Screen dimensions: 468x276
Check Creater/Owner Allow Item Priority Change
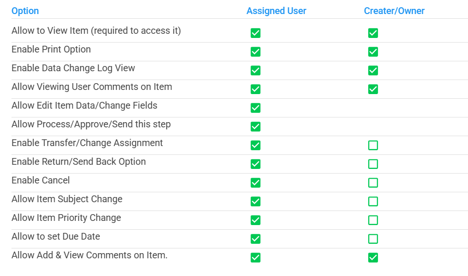(373, 220)
